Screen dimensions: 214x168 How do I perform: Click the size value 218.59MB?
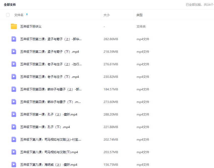pos(111,52)
